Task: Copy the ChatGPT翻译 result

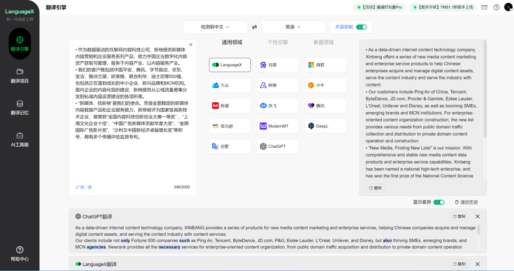Action: pyautogui.click(x=459, y=216)
